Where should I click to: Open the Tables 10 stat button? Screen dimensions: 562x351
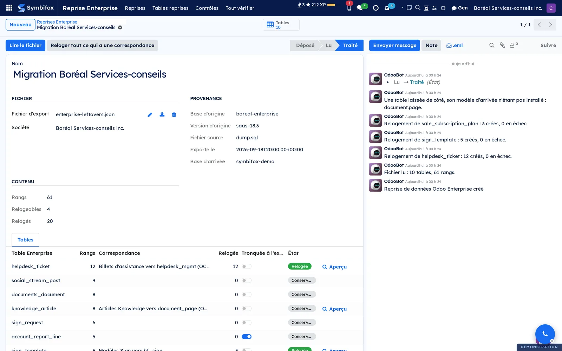(x=281, y=25)
